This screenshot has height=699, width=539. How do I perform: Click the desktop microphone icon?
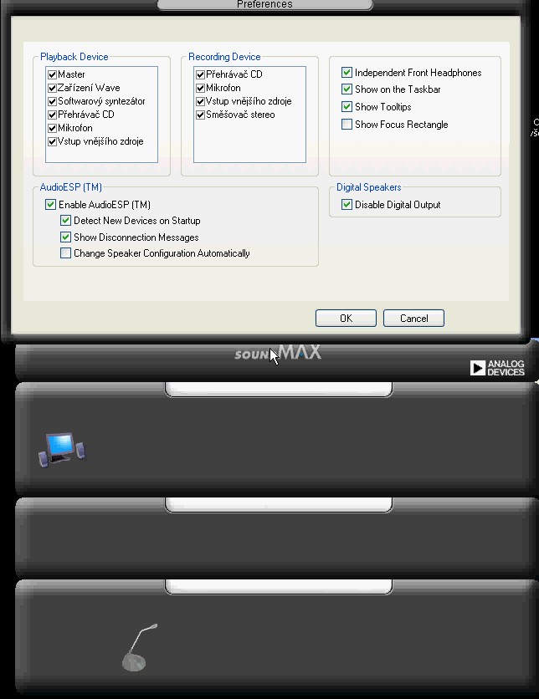(140, 647)
